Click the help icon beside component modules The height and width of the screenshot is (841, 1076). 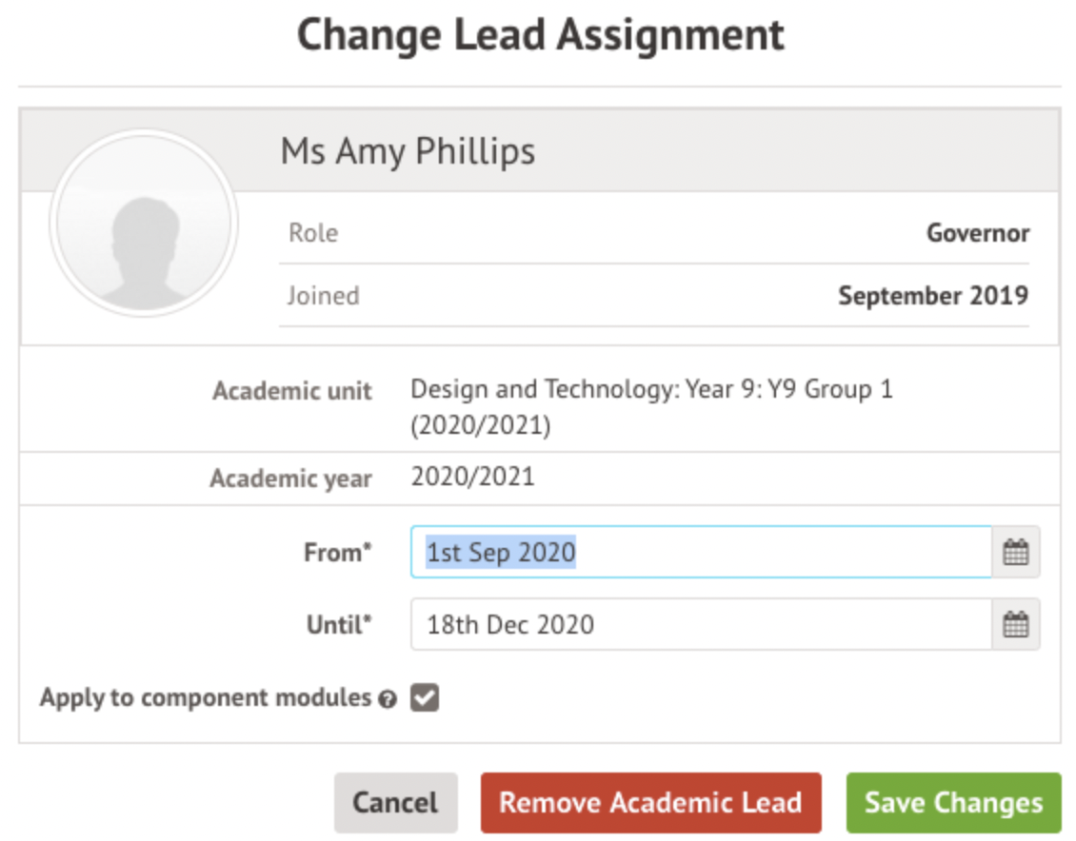point(387,699)
